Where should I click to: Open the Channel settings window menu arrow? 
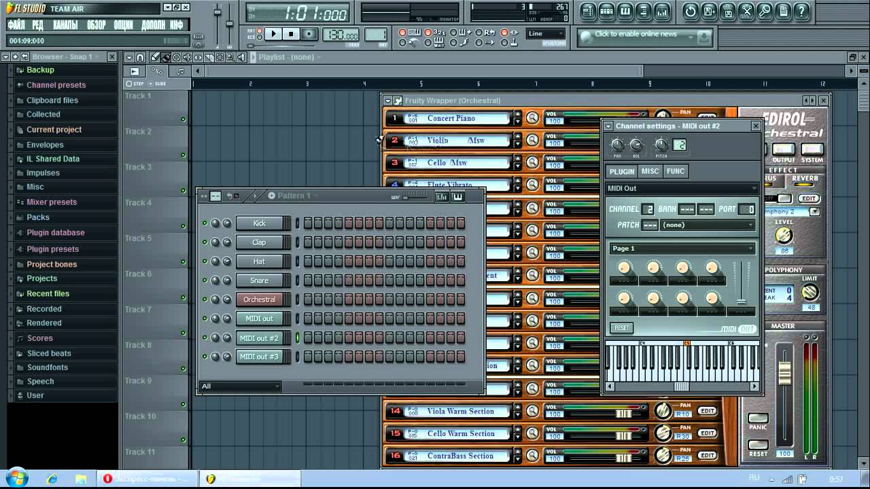608,126
